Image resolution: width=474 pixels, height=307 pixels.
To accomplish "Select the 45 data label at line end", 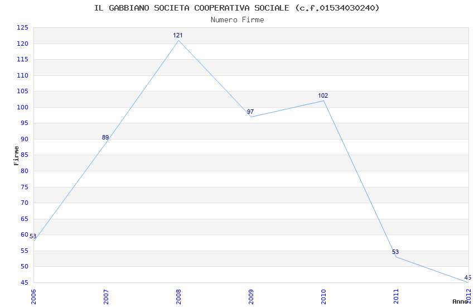I will click(468, 277).
